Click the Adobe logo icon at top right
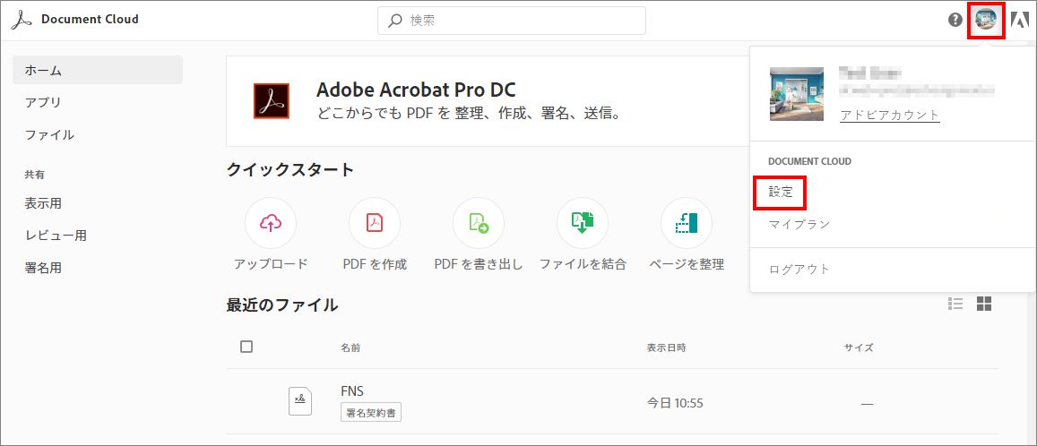Screen dimensions: 1037x446 pos(1019,20)
